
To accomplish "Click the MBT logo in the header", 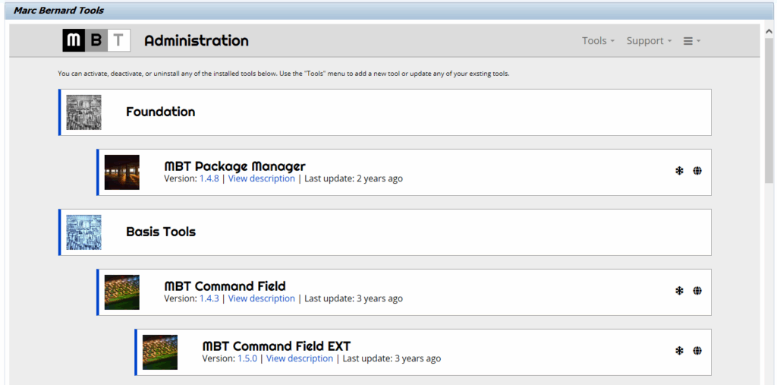I will 96,41.
